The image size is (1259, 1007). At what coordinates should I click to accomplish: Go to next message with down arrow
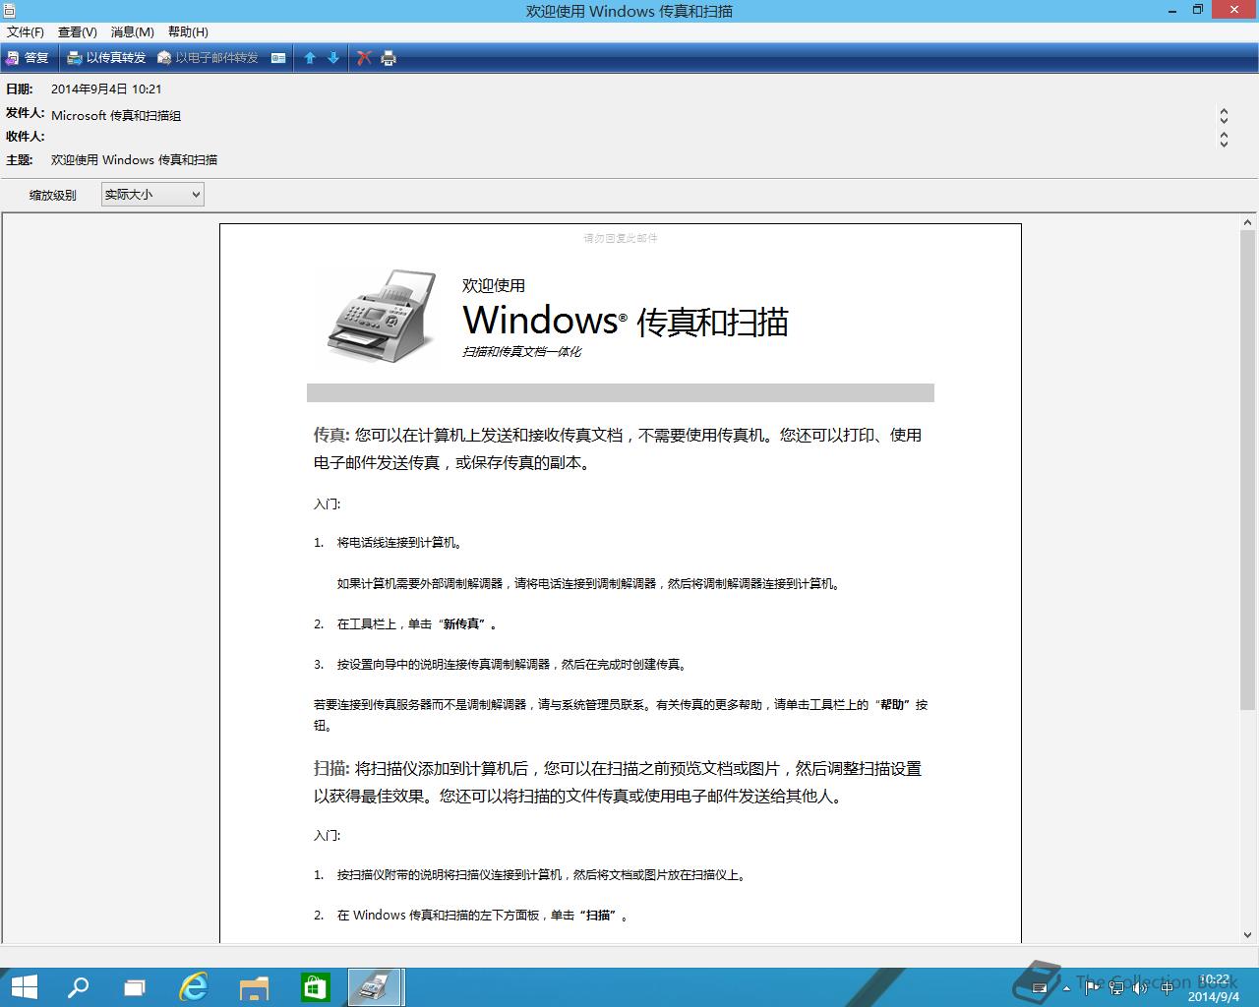point(333,58)
